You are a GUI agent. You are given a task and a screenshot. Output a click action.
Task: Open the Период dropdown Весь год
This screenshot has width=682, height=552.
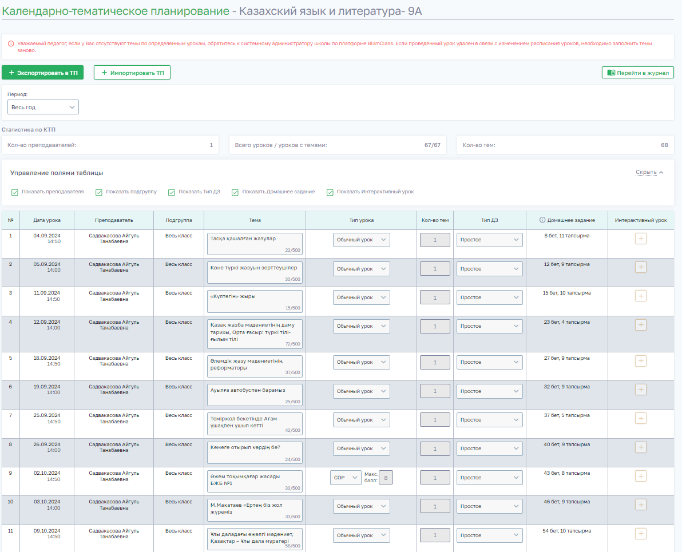[43, 107]
